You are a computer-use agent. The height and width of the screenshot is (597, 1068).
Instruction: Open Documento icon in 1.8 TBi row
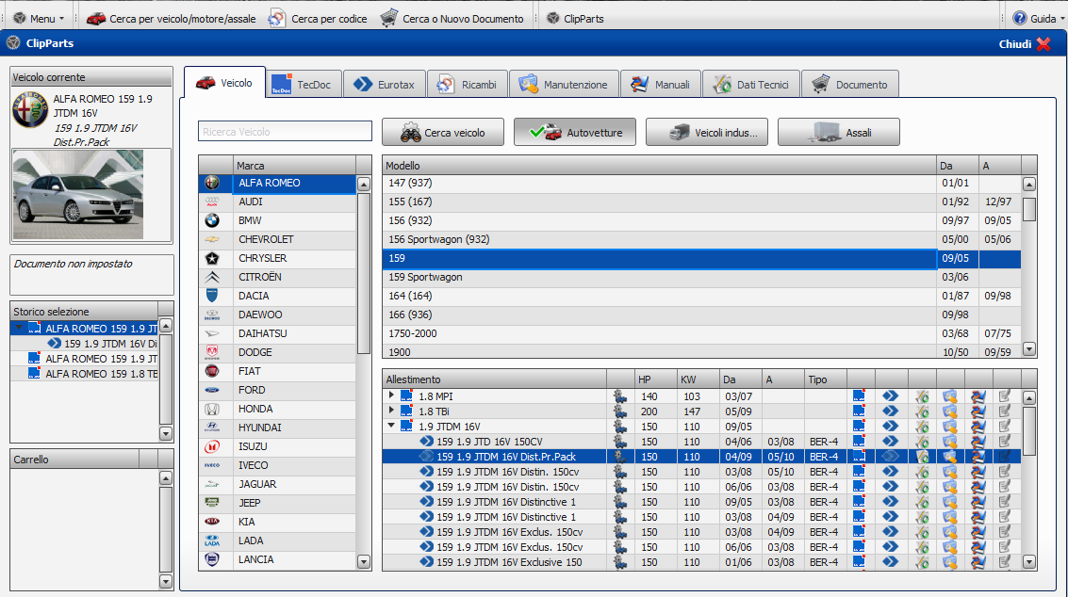coord(1005,411)
